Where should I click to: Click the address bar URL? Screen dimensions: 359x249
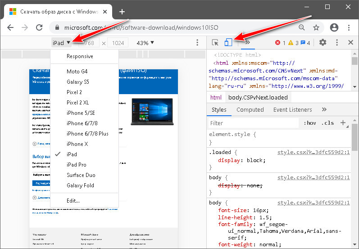141,28
